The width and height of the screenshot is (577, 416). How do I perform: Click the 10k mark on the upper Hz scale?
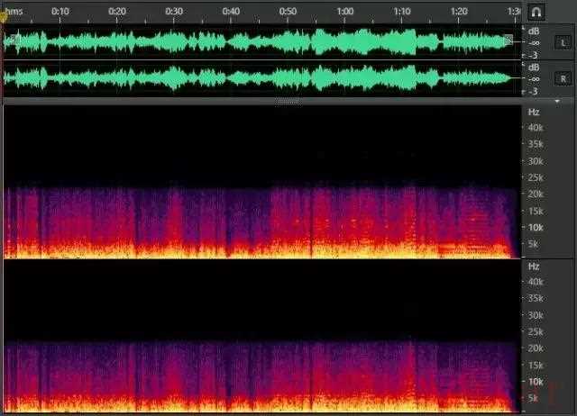click(535, 228)
